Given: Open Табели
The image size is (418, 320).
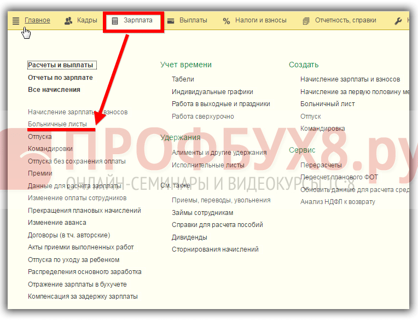Looking at the screenshot, I should 183,79.
